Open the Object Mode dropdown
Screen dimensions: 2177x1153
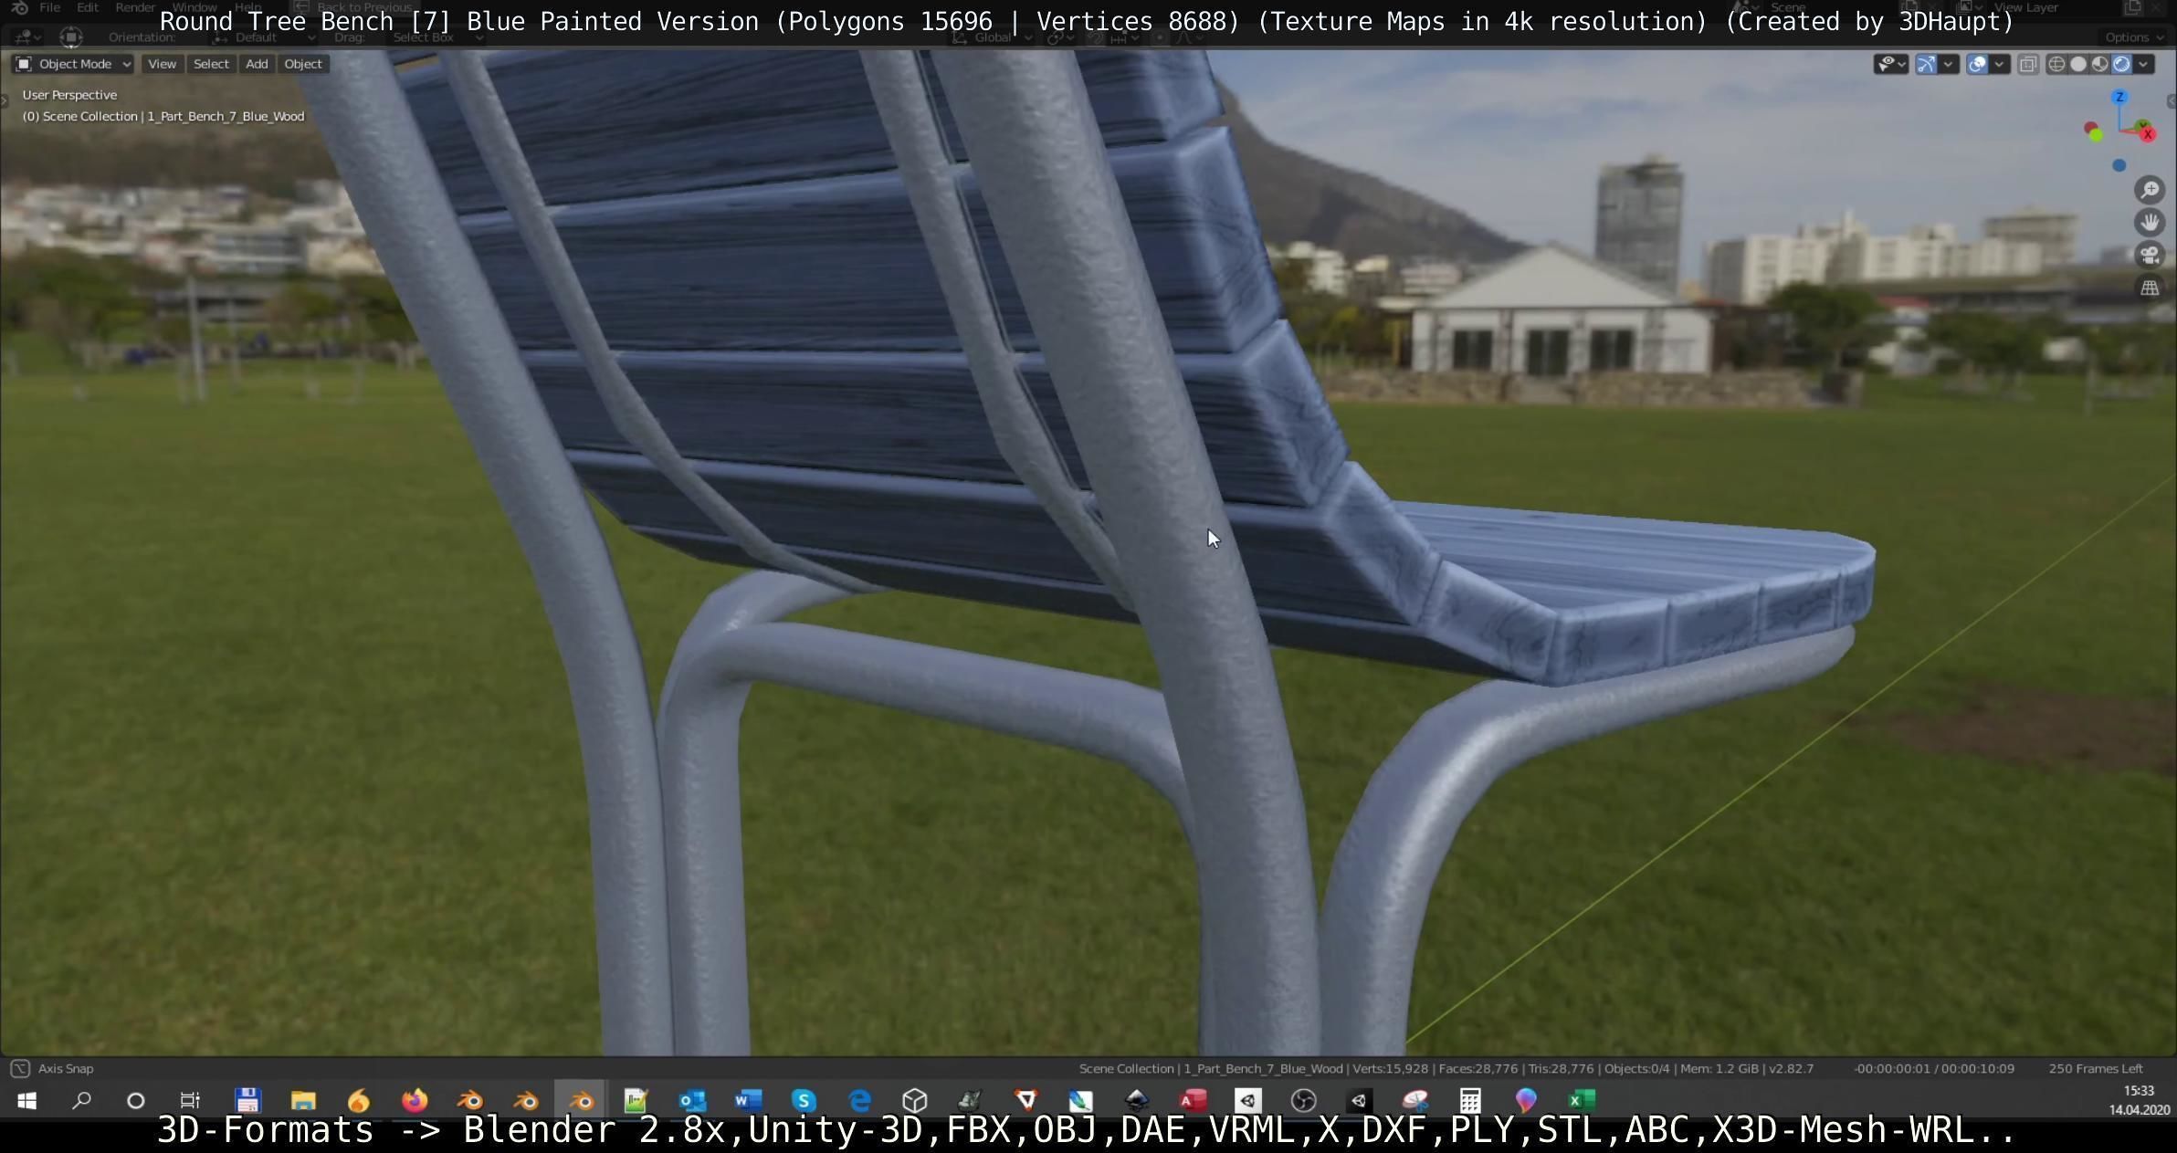[x=73, y=64]
